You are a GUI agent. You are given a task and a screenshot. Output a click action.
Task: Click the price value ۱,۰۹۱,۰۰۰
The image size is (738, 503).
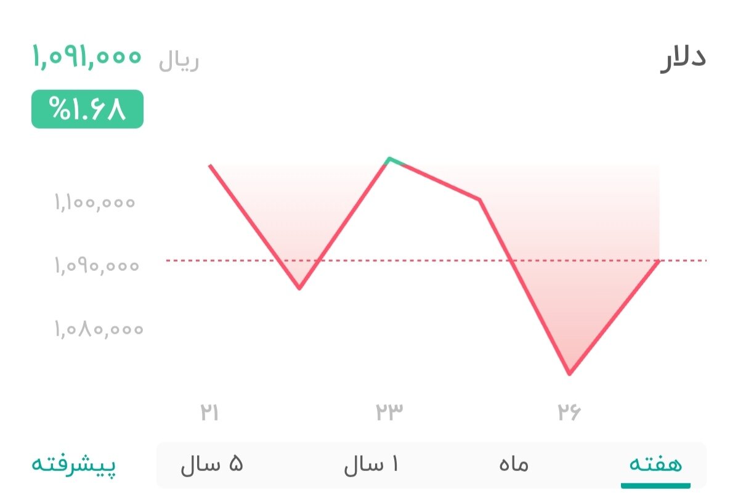[x=86, y=57]
